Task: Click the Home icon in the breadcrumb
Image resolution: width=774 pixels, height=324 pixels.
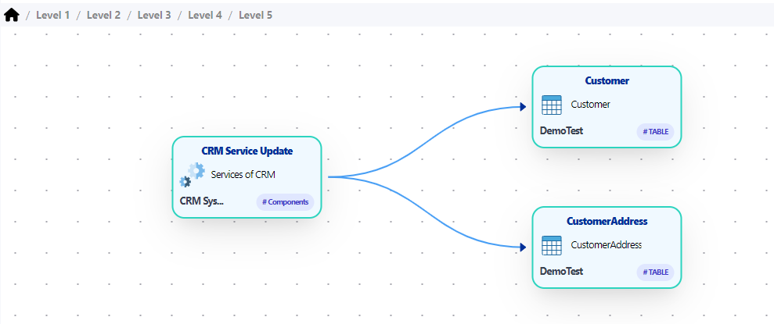Action: click(x=12, y=15)
